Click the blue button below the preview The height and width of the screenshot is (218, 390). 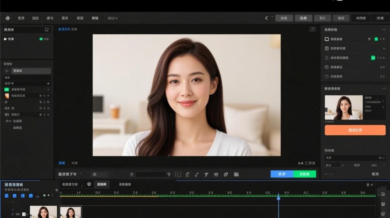point(282,174)
